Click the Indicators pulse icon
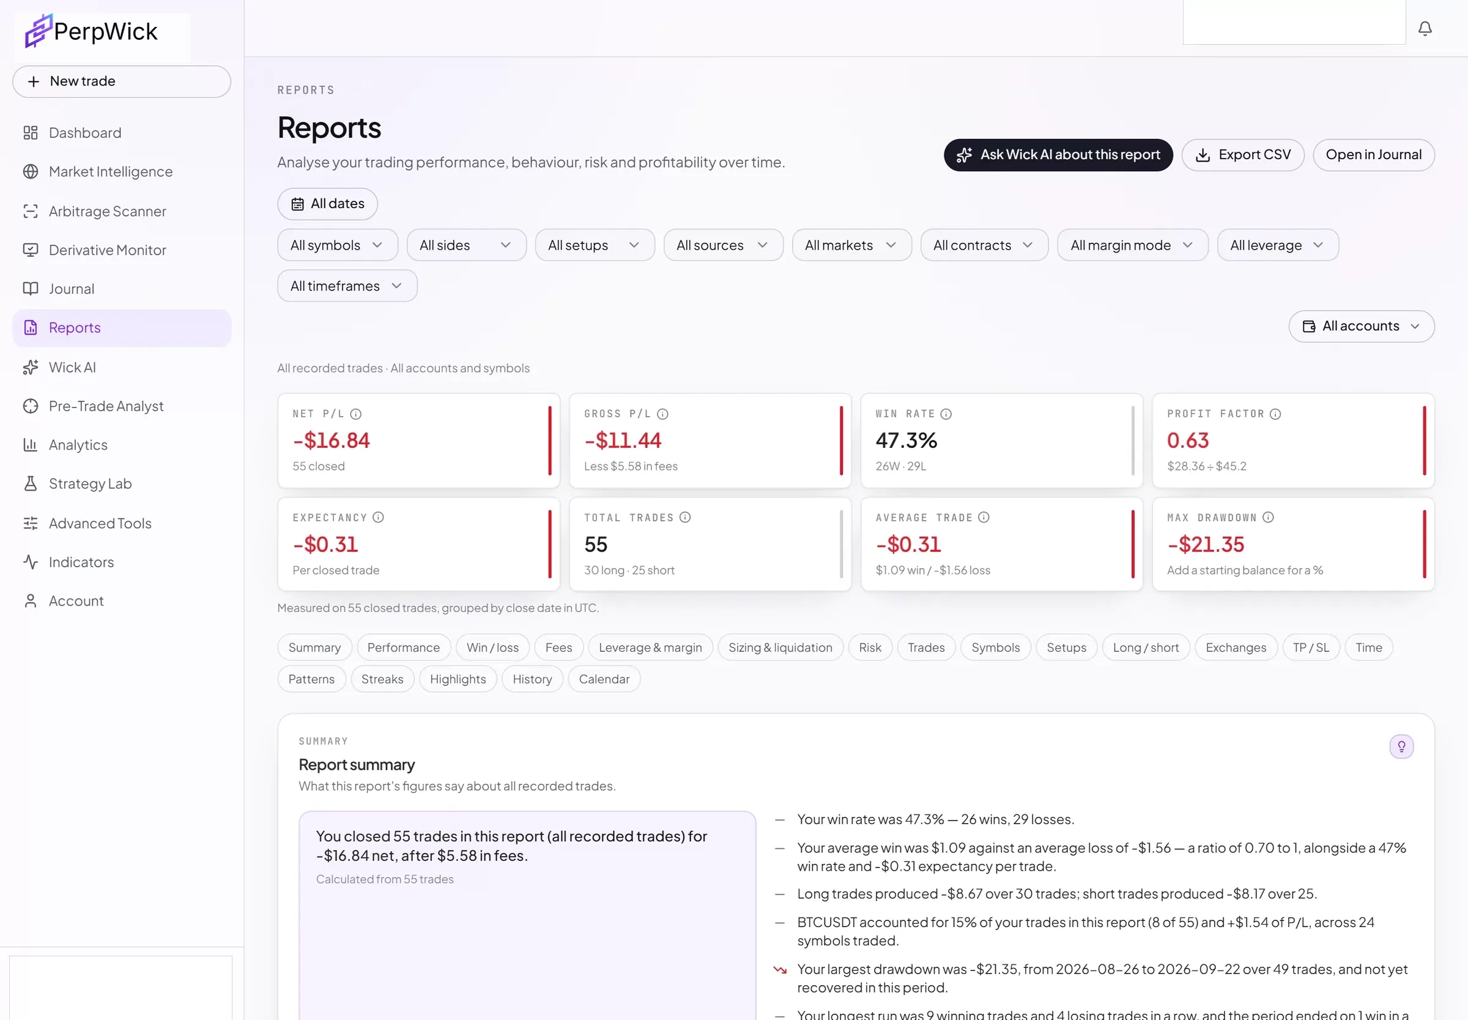This screenshot has width=1468, height=1020. (x=31, y=562)
